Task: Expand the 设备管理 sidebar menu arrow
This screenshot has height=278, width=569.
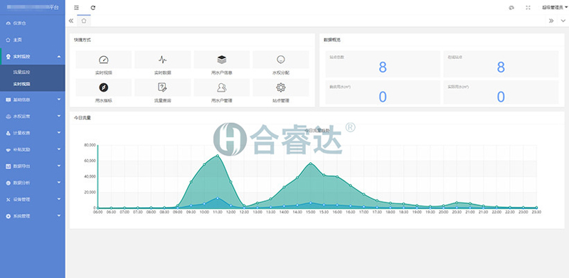Action: [x=59, y=200]
